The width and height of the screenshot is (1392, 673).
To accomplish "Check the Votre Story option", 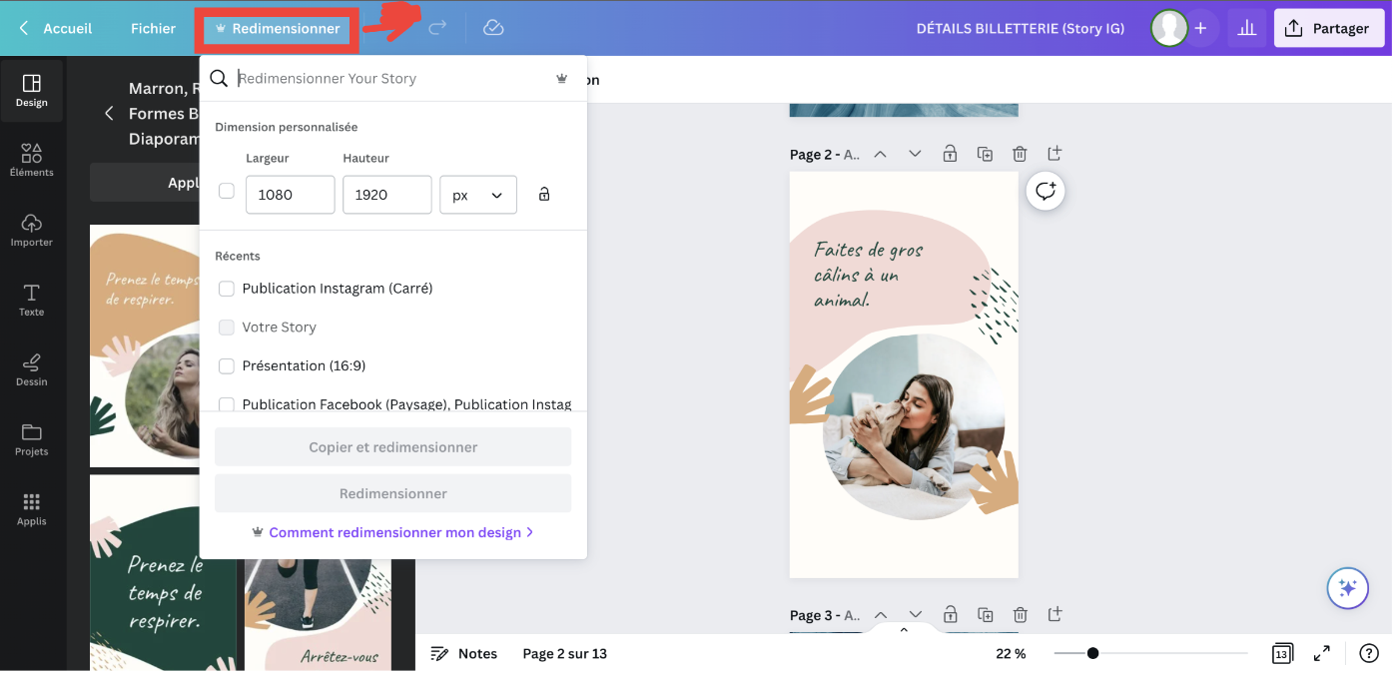I will point(227,327).
